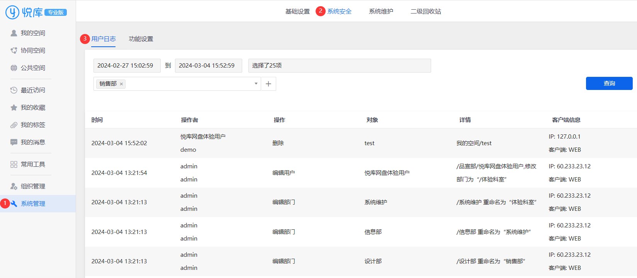Open the 系统维护 top menu tab

click(x=381, y=12)
